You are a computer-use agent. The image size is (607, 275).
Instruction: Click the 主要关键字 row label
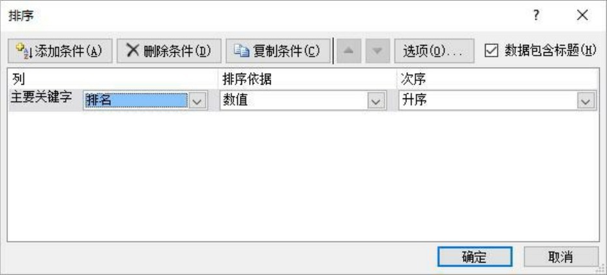point(40,98)
